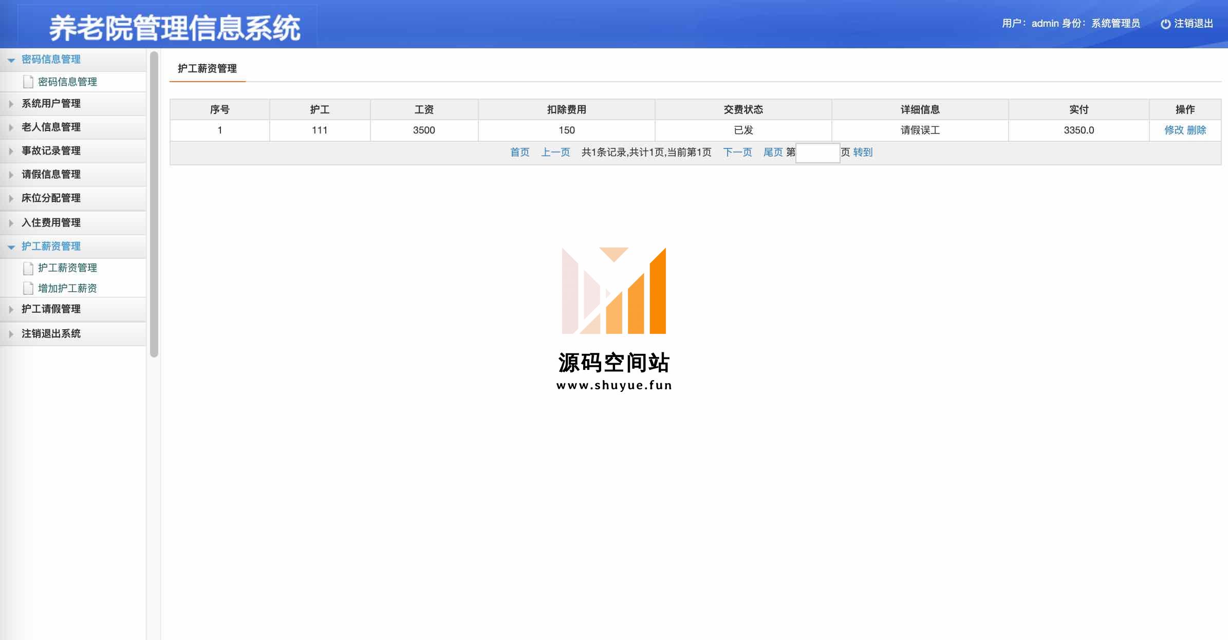Image resolution: width=1228 pixels, height=640 pixels.
Task: Open the 护工请假管理 menu
Action: (51, 309)
